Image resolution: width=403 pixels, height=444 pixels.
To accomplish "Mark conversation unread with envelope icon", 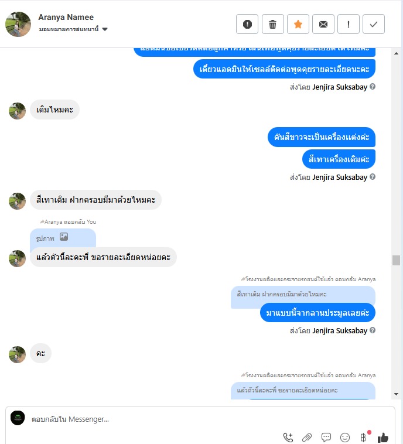I will click(x=323, y=24).
